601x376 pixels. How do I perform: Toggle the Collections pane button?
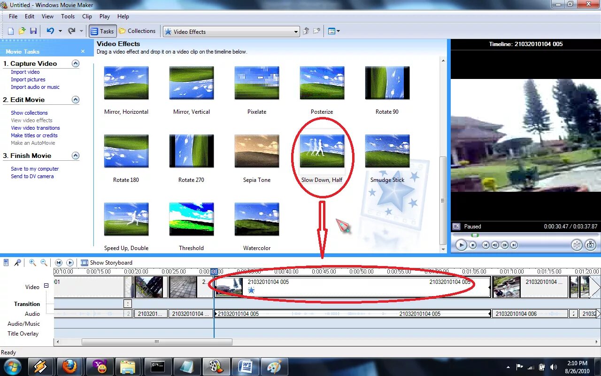point(137,31)
